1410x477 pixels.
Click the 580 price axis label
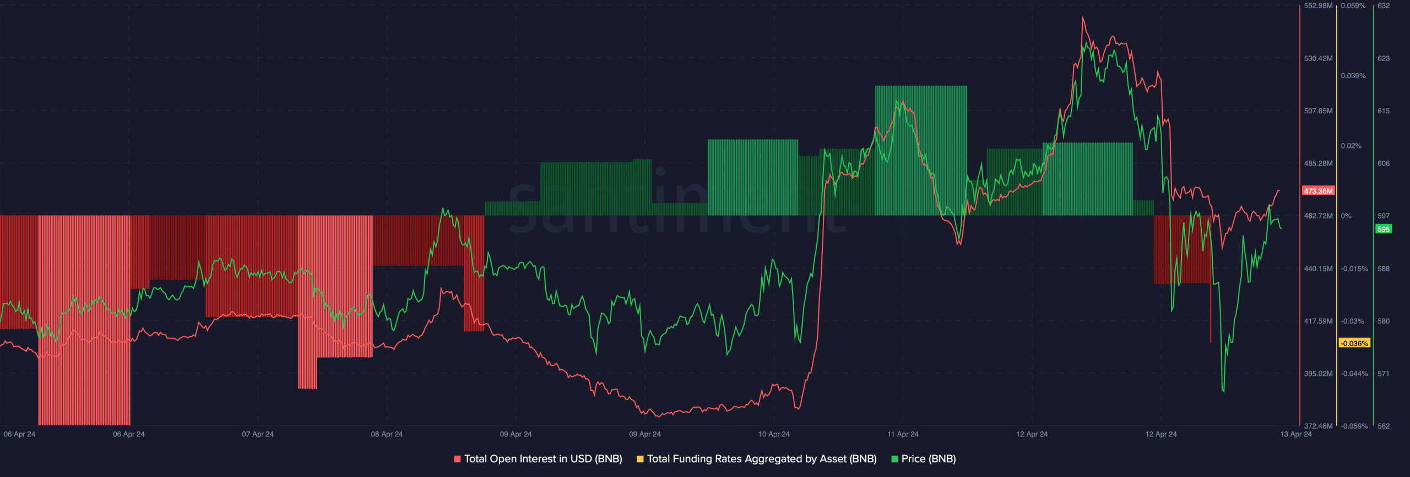[x=1384, y=321]
